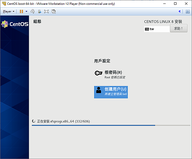Click Send Ctrl+Alt+Del toolbar icon
The width and height of the screenshot is (192, 159).
tap(33, 11)
